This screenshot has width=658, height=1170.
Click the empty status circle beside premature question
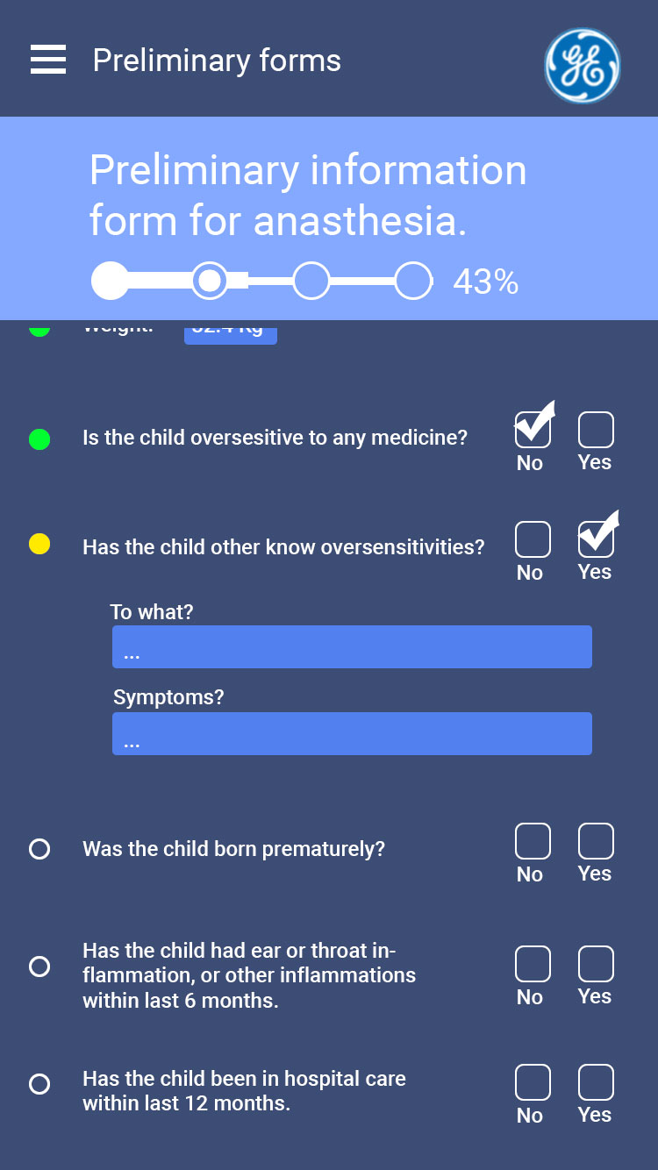[39, 849]
